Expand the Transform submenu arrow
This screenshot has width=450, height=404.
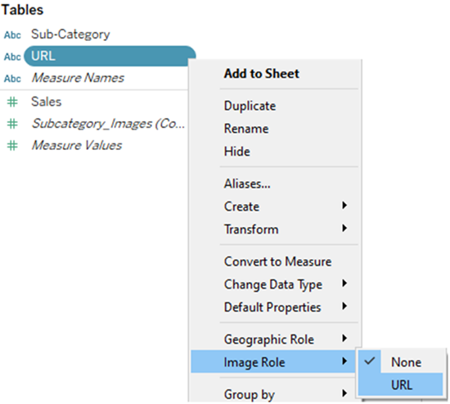pos(344,229)
